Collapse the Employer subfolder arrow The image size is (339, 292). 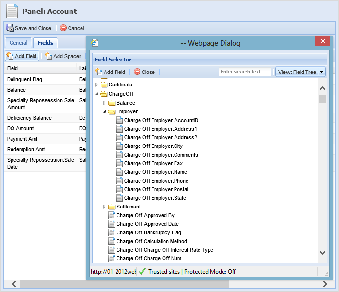pyautogui.click(x=105, y=111)
